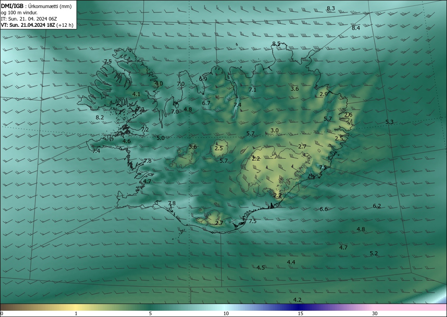
Task: Click the 4.1 value in the Westfjords
Action: pos(136,94)
